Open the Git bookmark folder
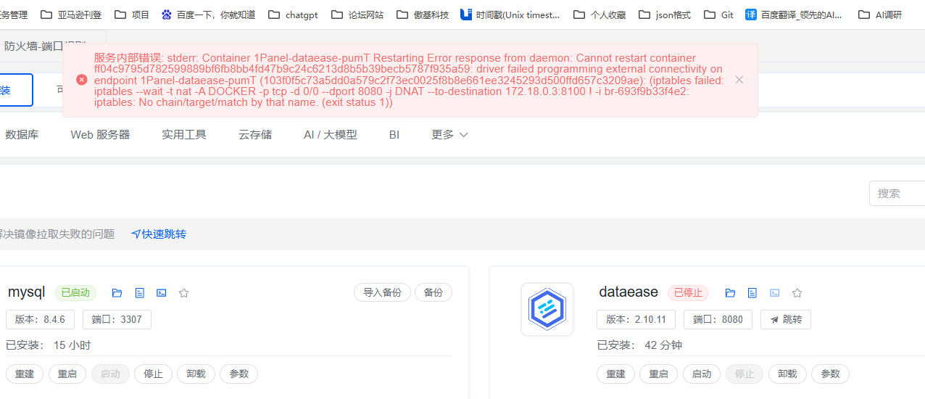The image size is (925, 399). (718, 15)
